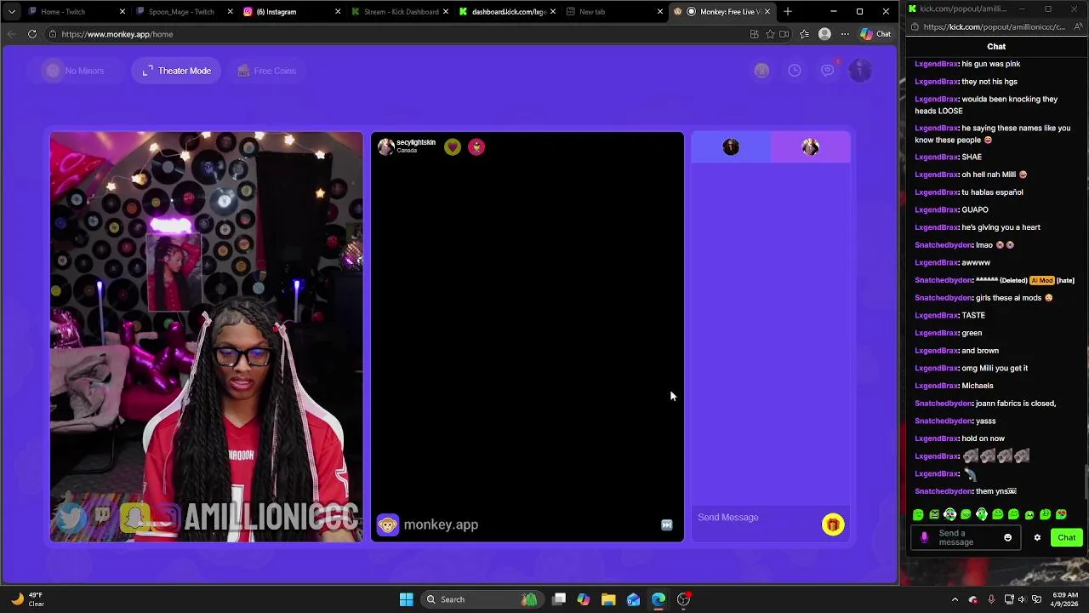This screenshot has height=613, width=1089.
Task: Open the Kick emoji picker smiley
Action: pos(1008,538)
